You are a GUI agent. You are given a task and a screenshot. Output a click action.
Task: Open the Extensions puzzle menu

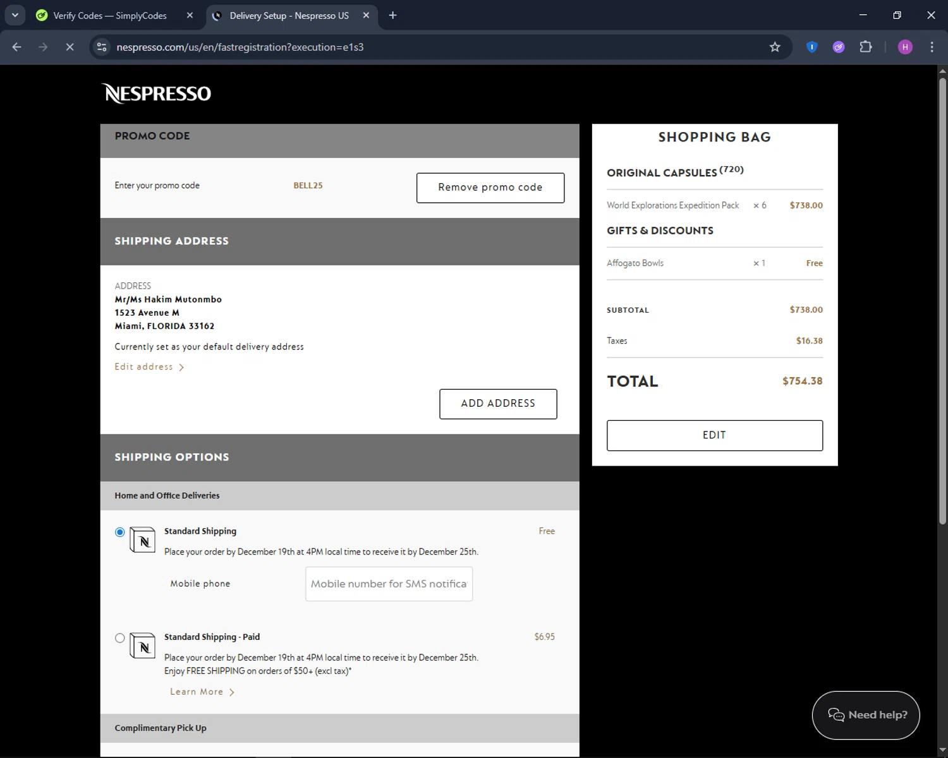pyautogui.click(x=866, y=47)
